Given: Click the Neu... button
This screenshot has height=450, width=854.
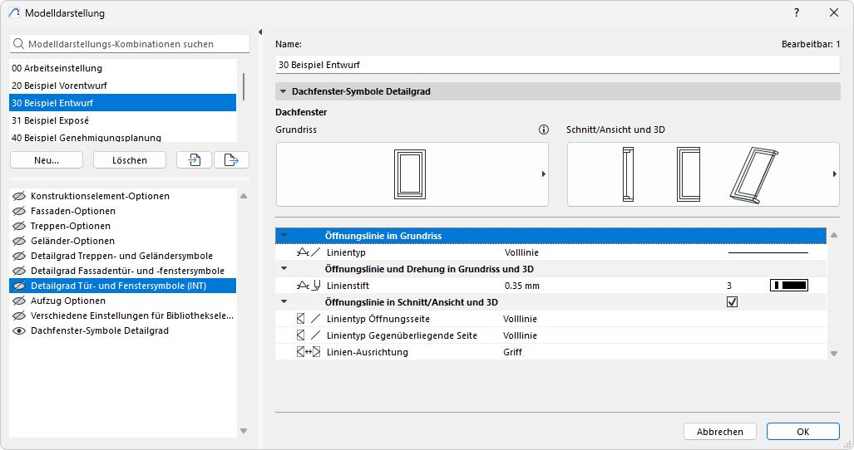Looking at the screenshot, I should point(47,160).
